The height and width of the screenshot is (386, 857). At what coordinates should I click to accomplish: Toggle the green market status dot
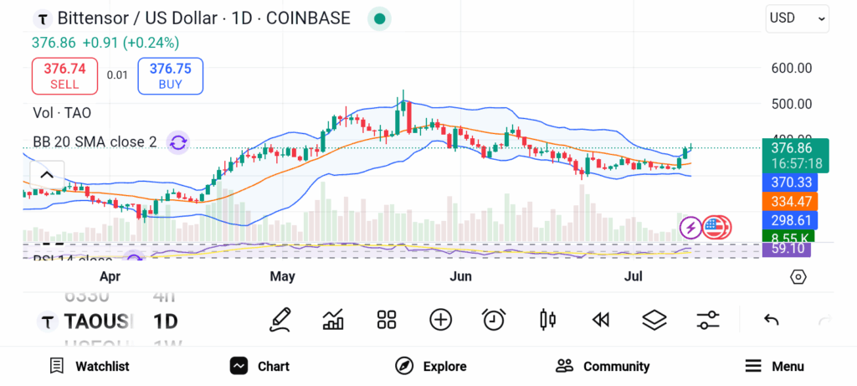(x=379, y=19)
